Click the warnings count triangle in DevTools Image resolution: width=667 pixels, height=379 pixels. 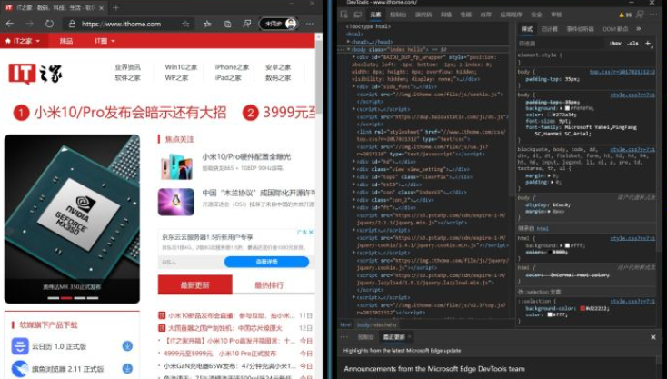click(x=625, y=15)
